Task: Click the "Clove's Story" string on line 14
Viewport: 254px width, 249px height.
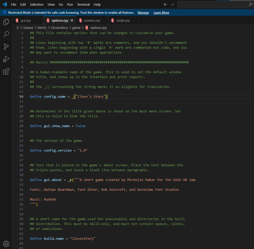Action: [90, 97]
